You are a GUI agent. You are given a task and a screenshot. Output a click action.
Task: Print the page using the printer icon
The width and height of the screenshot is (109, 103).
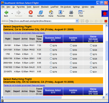tap(71, 12)
